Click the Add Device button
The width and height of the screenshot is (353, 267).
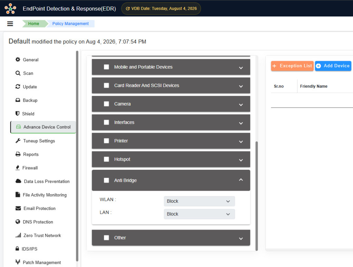(333, 66)
